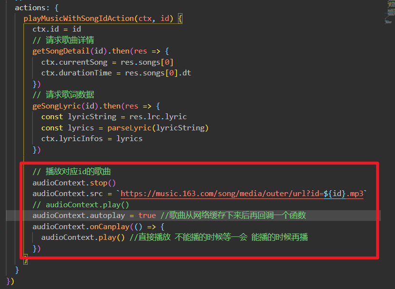This screenshot has width=395, height=289.
Task: Click the comment '// 请求歌曲详情'
Action: [x=63, y=40]
